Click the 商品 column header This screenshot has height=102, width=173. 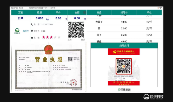pyautogui.click(x=99, y=12)
